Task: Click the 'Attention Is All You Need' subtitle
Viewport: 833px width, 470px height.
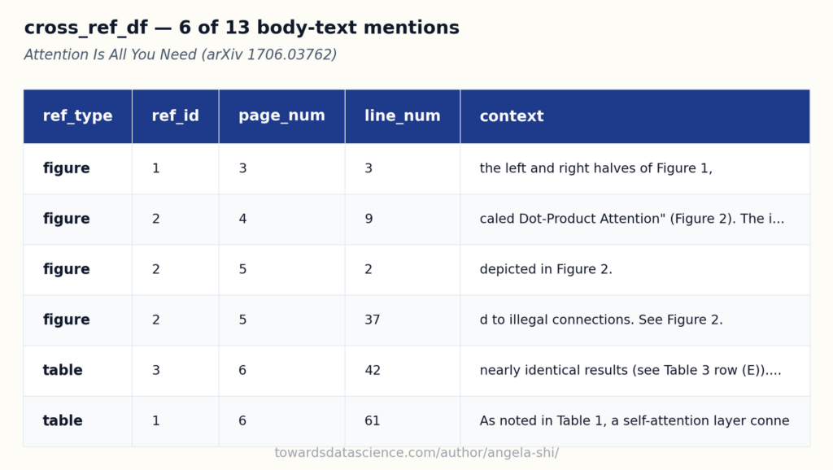Action: coord(180,54)
